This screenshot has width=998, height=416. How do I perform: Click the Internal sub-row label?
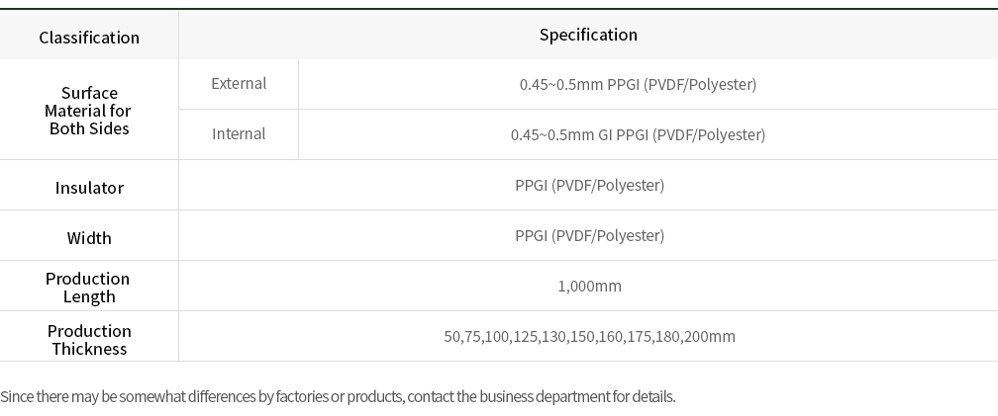(x=239, y=134)
